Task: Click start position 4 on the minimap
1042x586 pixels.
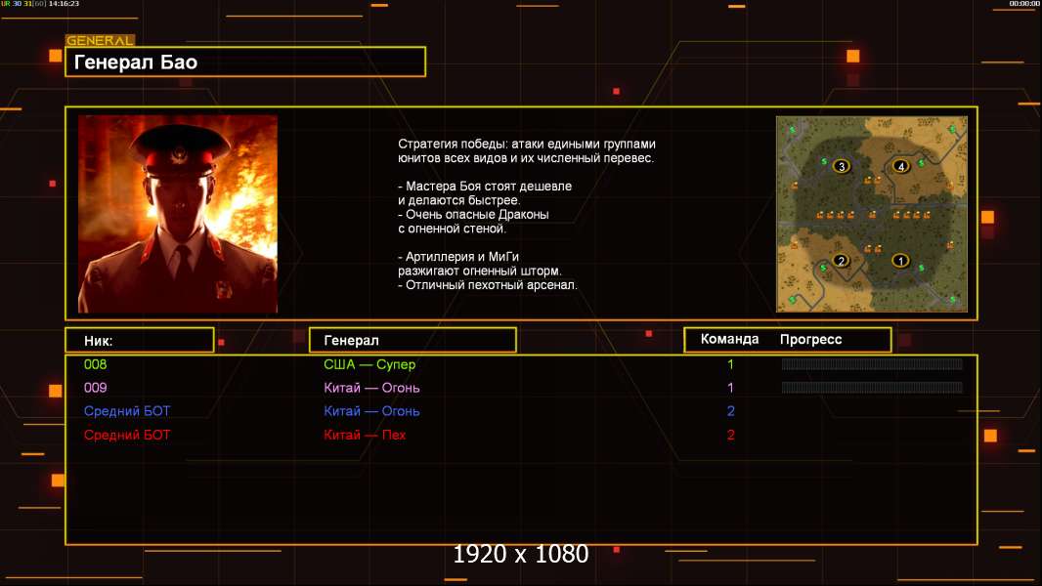Action: coord(901,167)
